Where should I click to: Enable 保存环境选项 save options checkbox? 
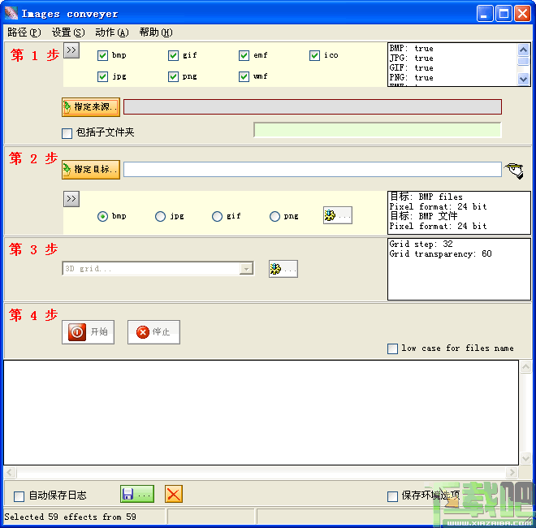(x=392, y=496)
